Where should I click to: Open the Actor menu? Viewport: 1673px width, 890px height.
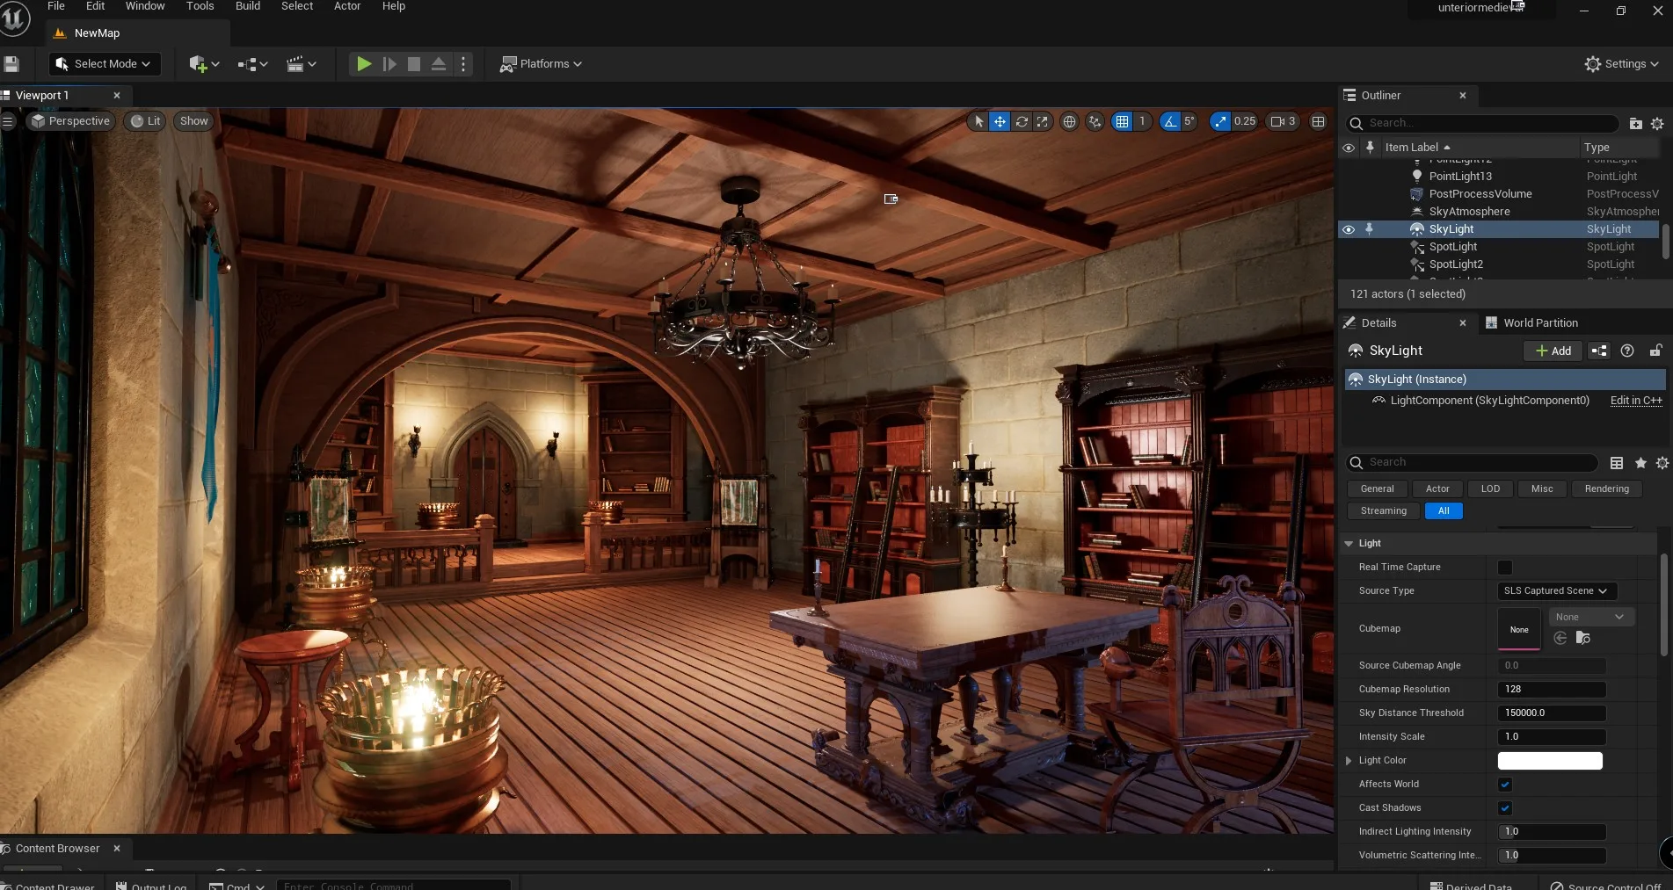click(x=347, y=6)
